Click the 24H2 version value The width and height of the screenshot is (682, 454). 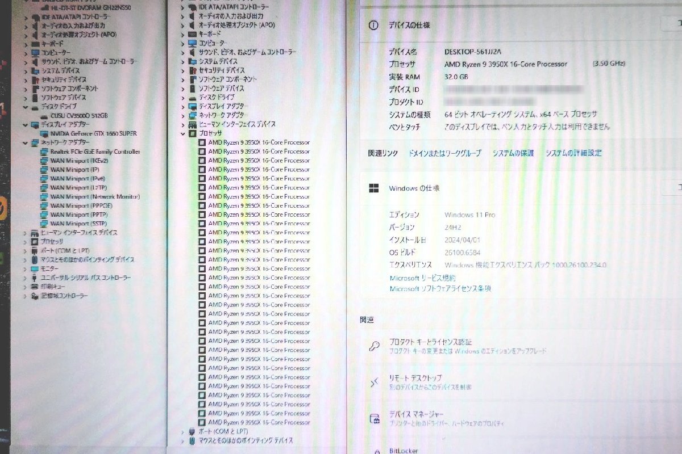[453, 227]
